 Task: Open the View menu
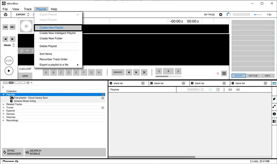tap(15, 9)
